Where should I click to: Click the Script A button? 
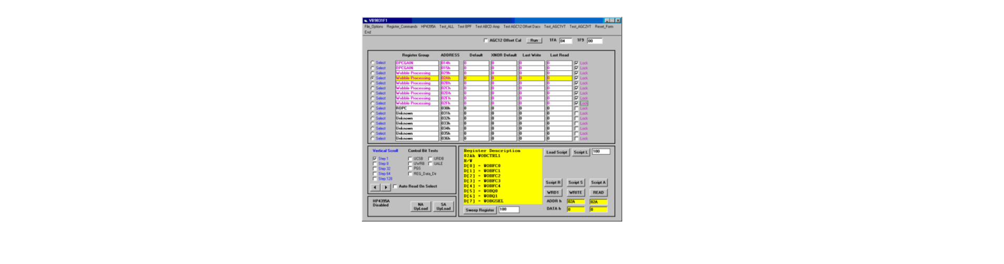pos(598,183)
